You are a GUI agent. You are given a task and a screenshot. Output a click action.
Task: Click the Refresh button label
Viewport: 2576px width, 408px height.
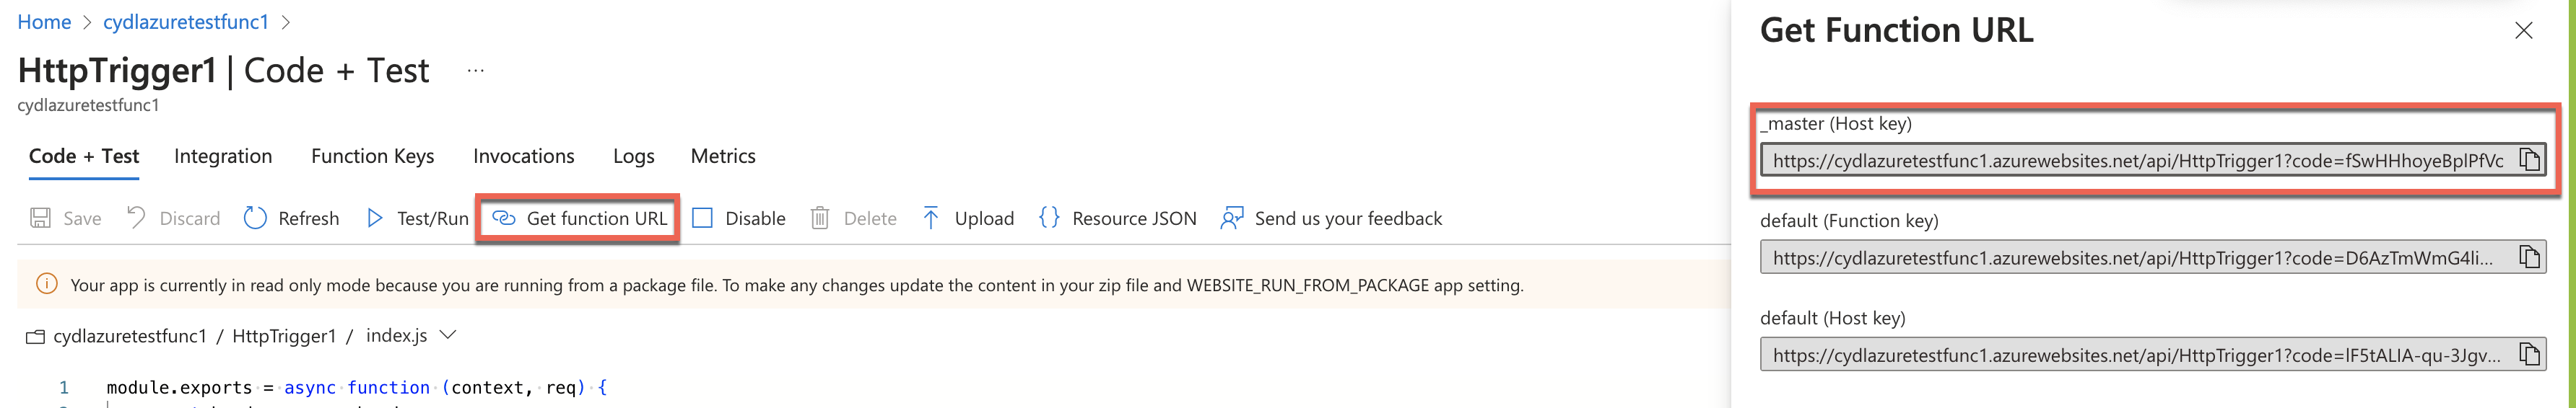click(x=308, y=218)
